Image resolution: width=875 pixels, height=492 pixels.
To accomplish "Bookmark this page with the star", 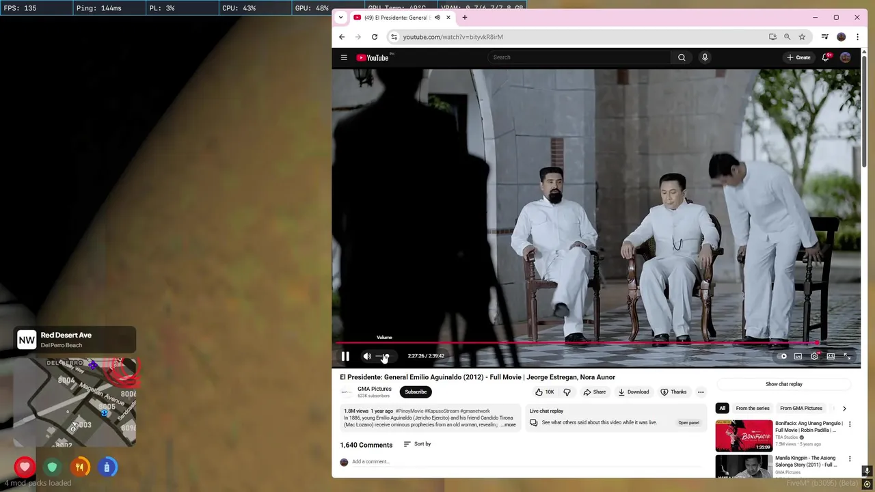I will pos(802,37).
